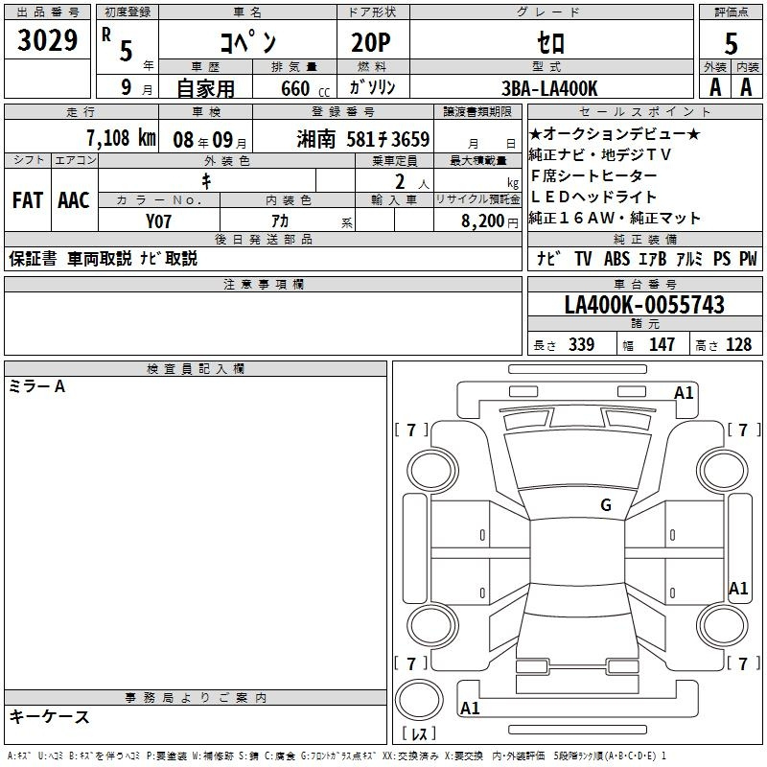Viewport: 767px width, 767px height.
Task: Select the A1 damage mark at the front bumper
Action: pyautogui.click(x=684, y=393)
